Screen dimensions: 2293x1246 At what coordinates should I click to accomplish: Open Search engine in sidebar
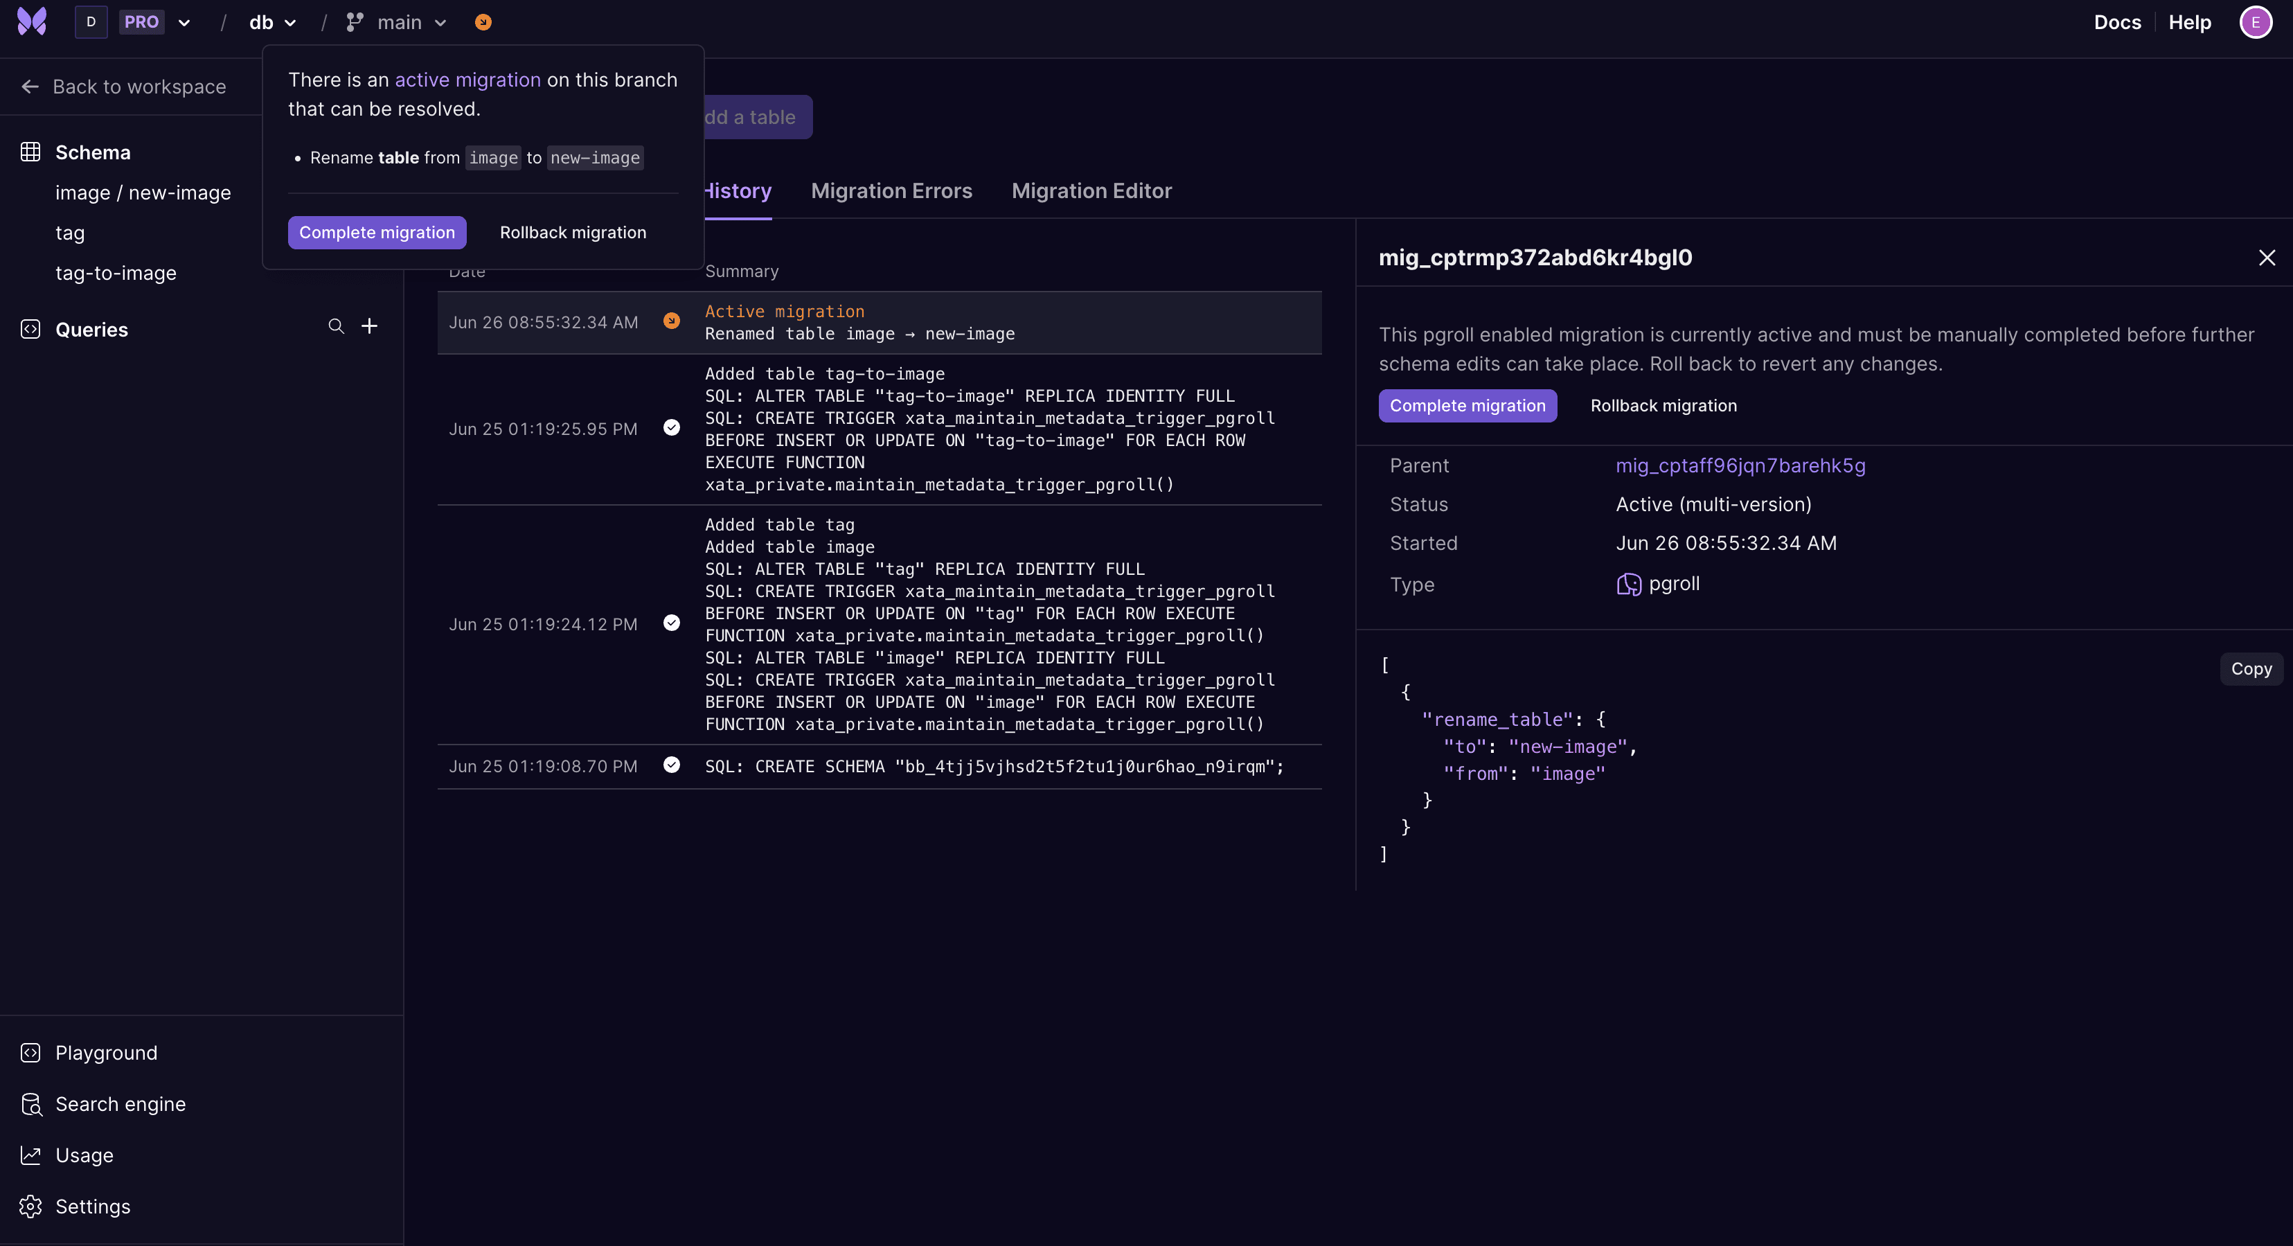121,1105
